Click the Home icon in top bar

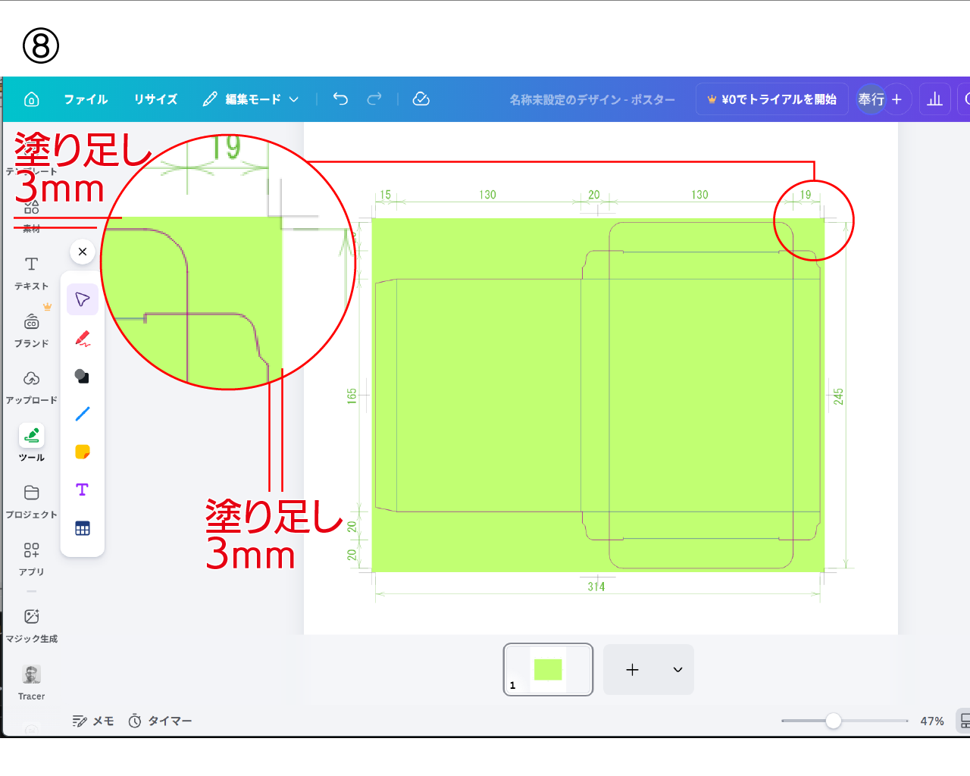(32, 99)
